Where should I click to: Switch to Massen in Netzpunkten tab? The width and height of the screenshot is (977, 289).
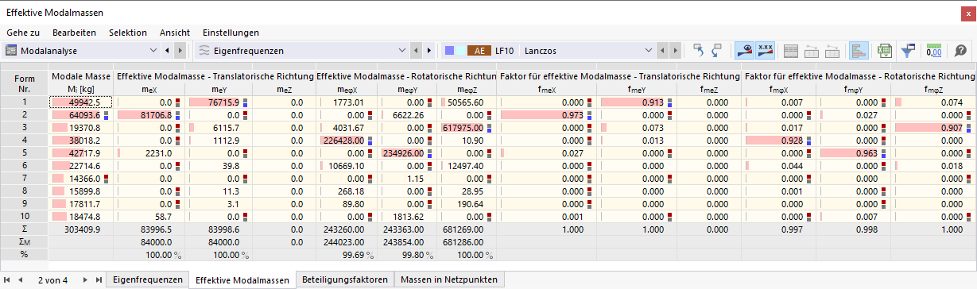pos(449,279)
